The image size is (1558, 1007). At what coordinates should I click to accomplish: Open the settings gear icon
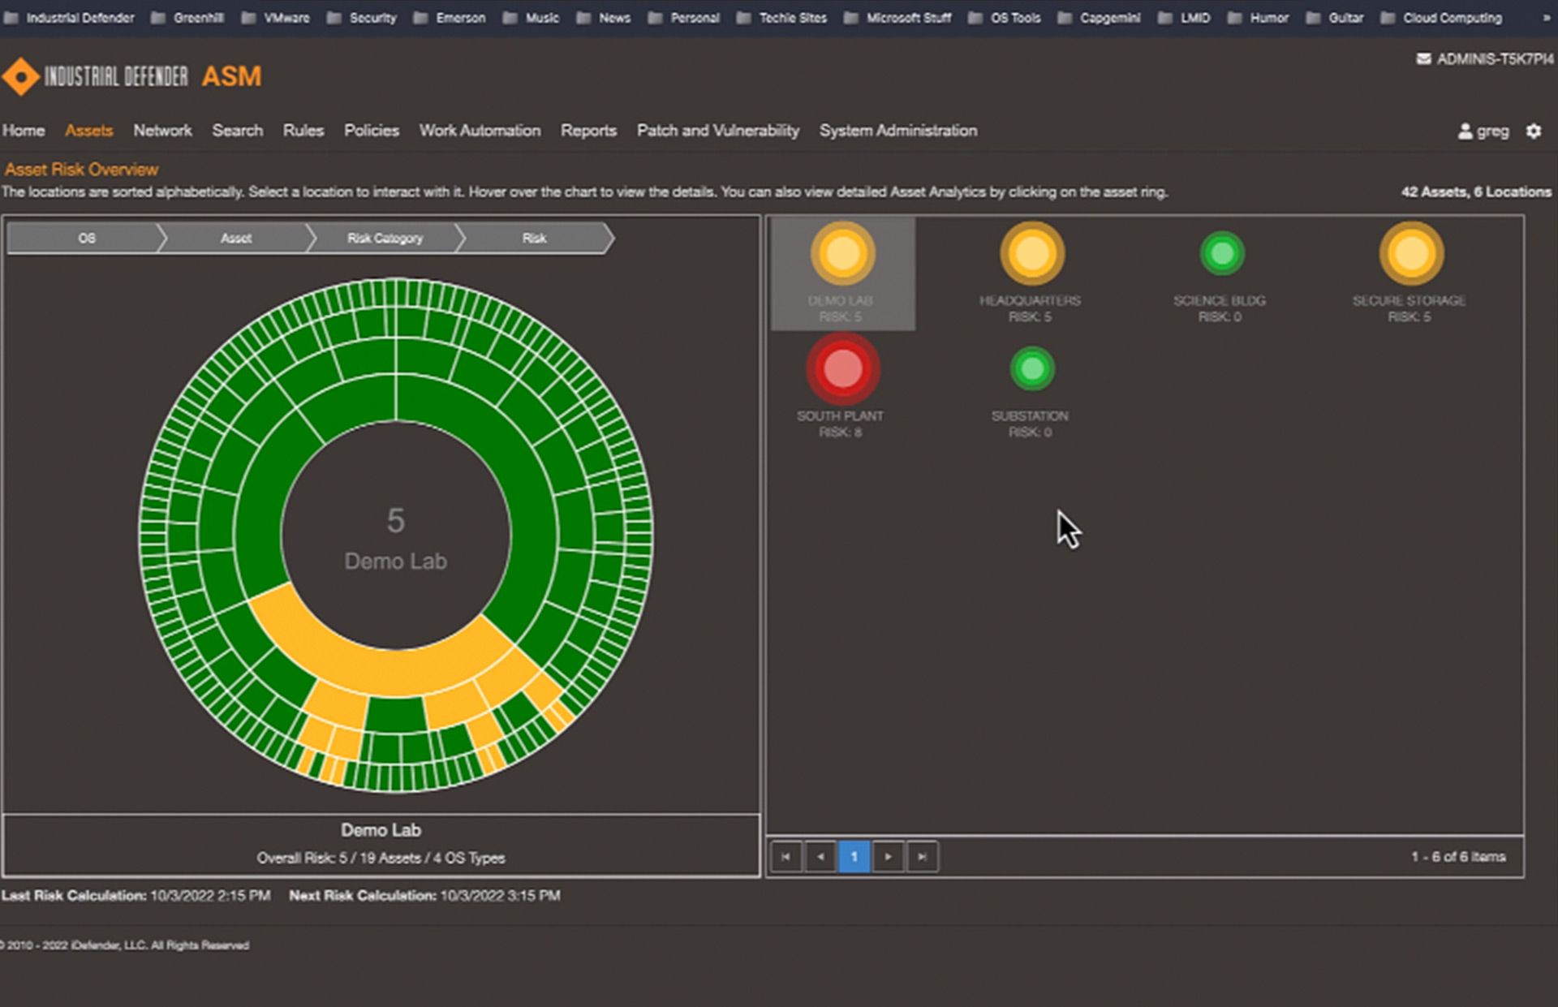[1533, 131]
